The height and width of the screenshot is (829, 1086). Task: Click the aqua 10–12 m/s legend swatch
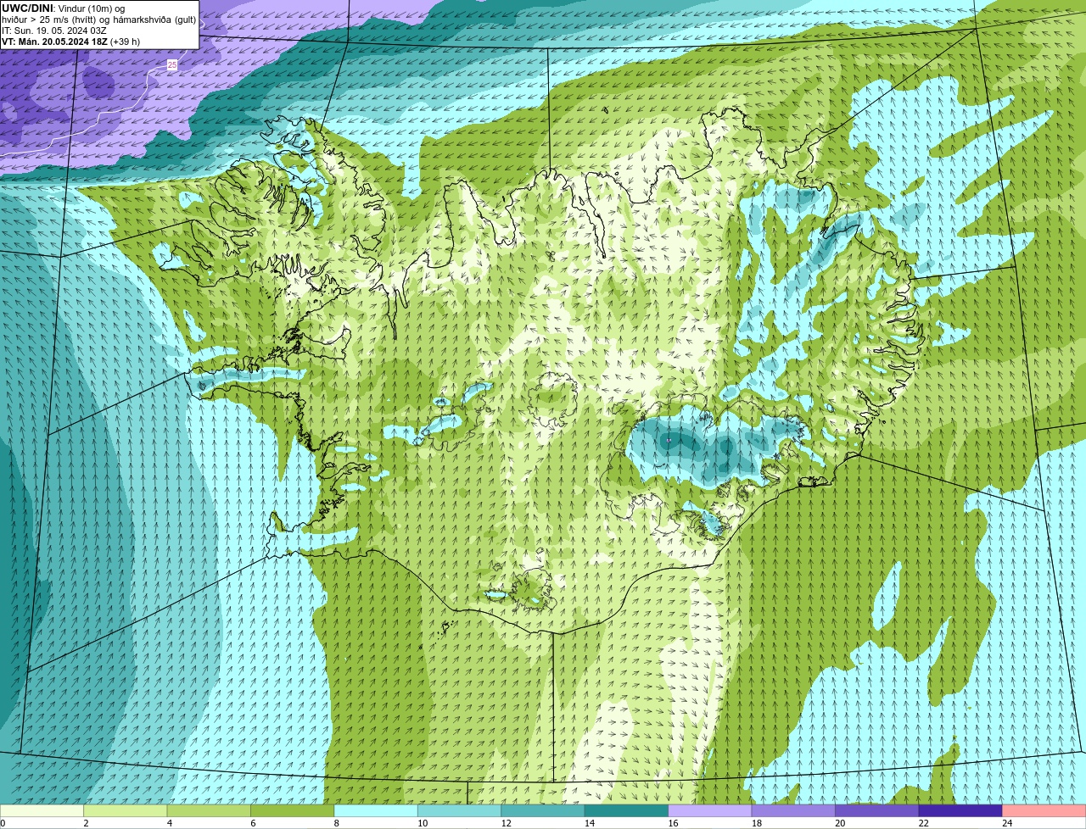tap(460, 811)
